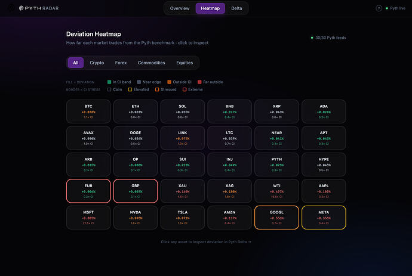The width and height of the screenshot is (412, 276).
Task: Click the Near edge legend swatch
Action: click(139, 82)
